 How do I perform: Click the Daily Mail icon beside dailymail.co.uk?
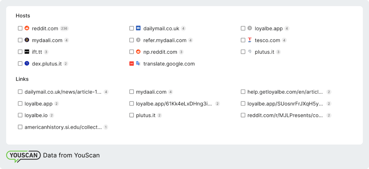(x=138, y=28)
